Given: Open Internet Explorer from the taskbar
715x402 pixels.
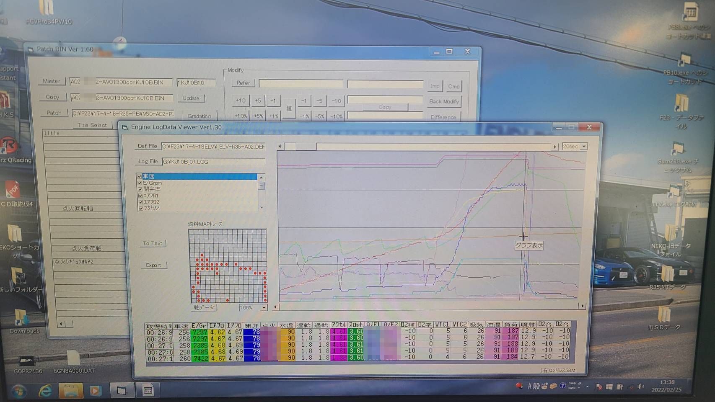Looking at the screenshot, I should (x=45, y=391).
